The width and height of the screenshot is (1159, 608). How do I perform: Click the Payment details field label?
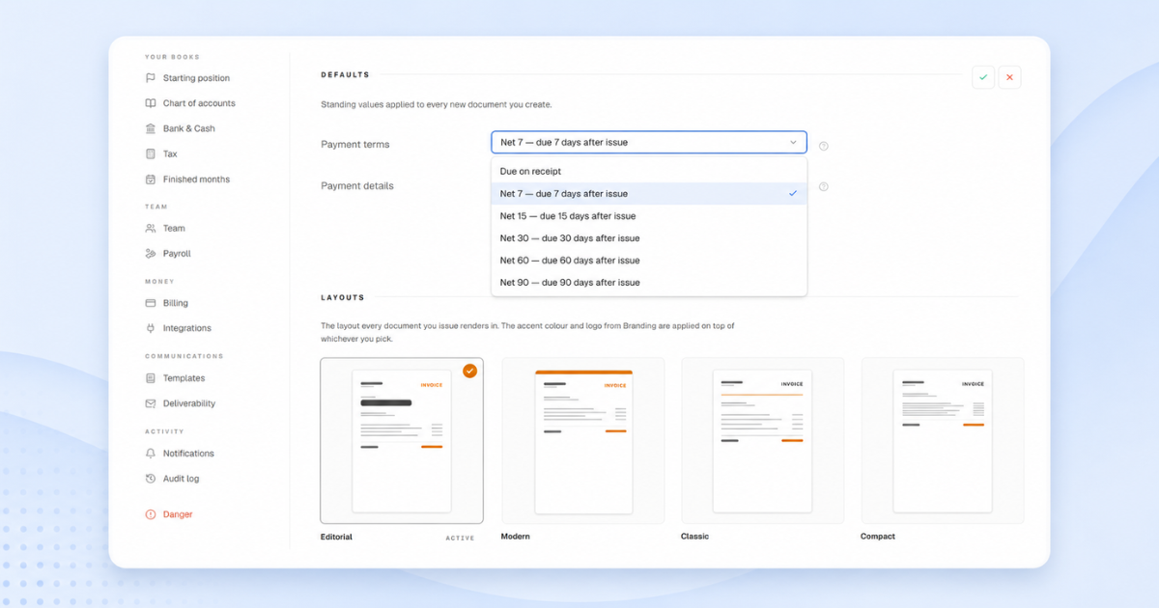pos(357,186)
